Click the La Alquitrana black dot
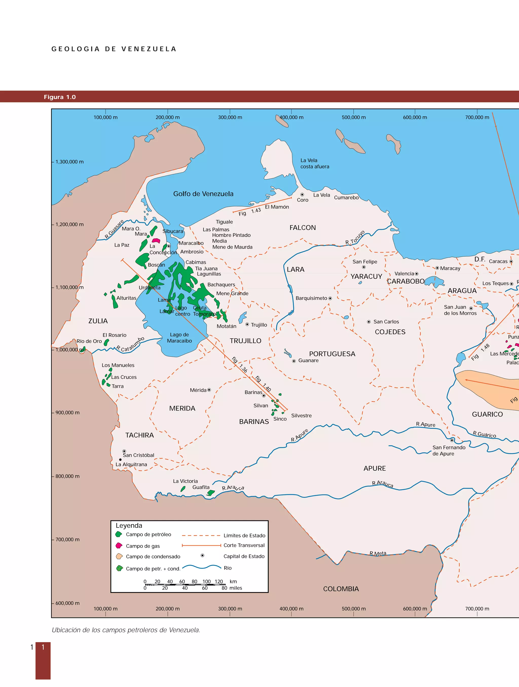Viewport: 519px width, 687px height. 120,460
